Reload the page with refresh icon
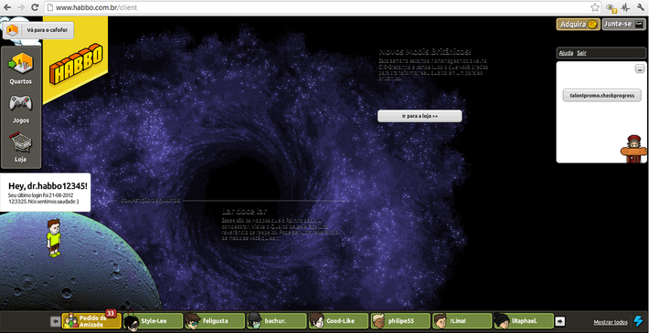 35,7
